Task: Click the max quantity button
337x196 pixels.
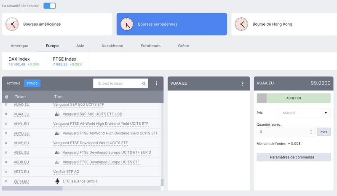Action: 324,132
